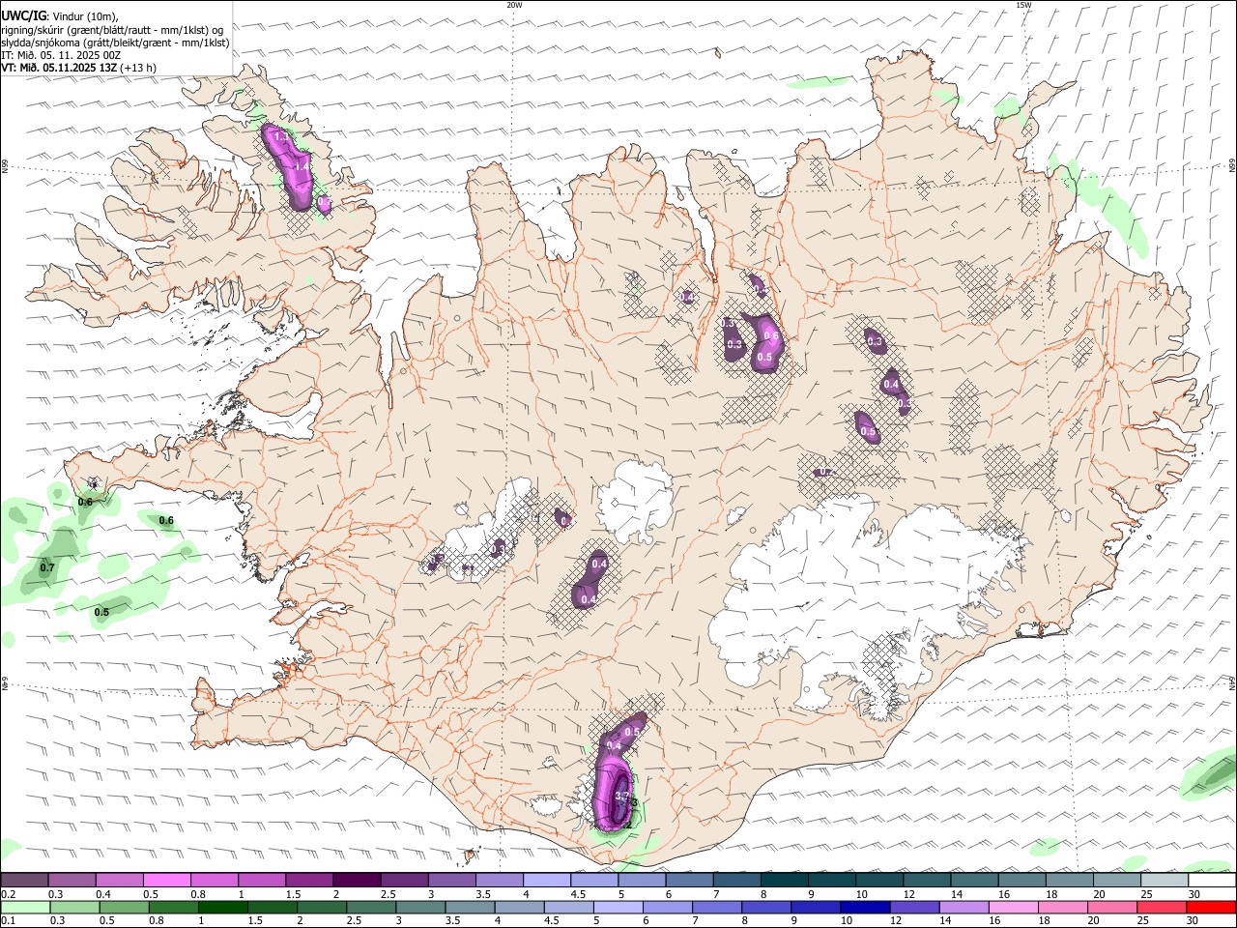Click the 3.7 precipitation value on south coast
This screenshot has height=928, width=1237.
coord(622,795)
